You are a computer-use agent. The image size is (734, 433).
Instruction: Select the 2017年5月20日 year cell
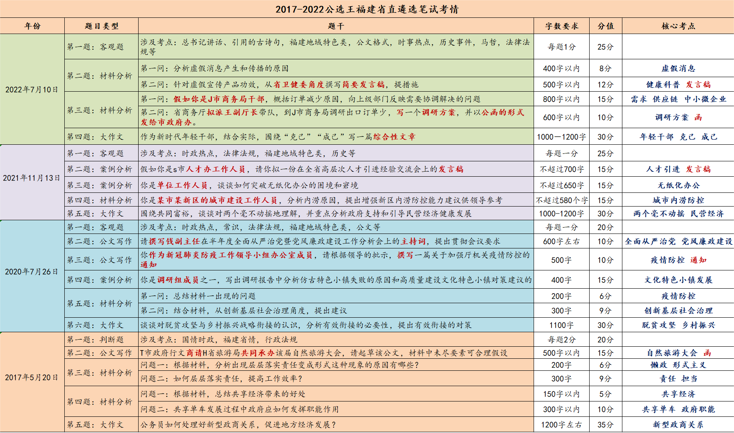32,377
